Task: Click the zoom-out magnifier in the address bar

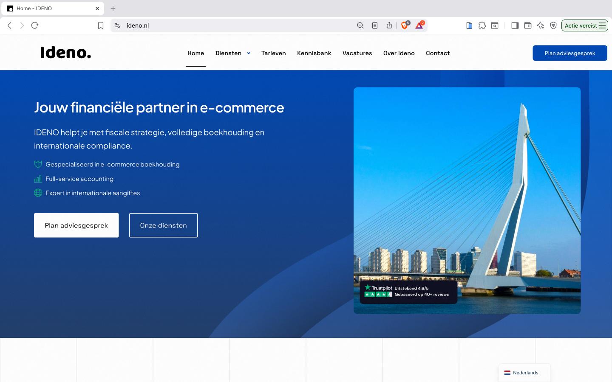Action: click(360, 25)
